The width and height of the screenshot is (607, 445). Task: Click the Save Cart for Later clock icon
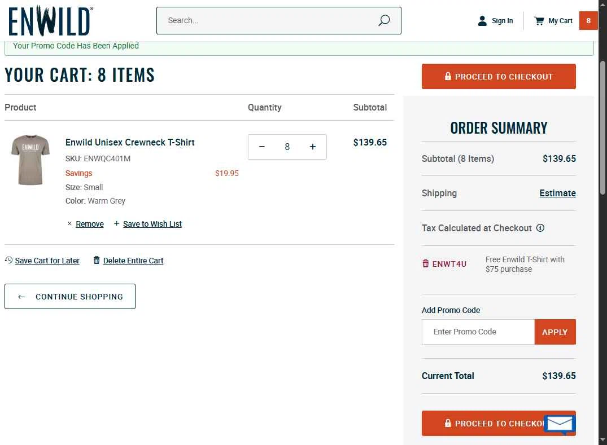(8, 260)
